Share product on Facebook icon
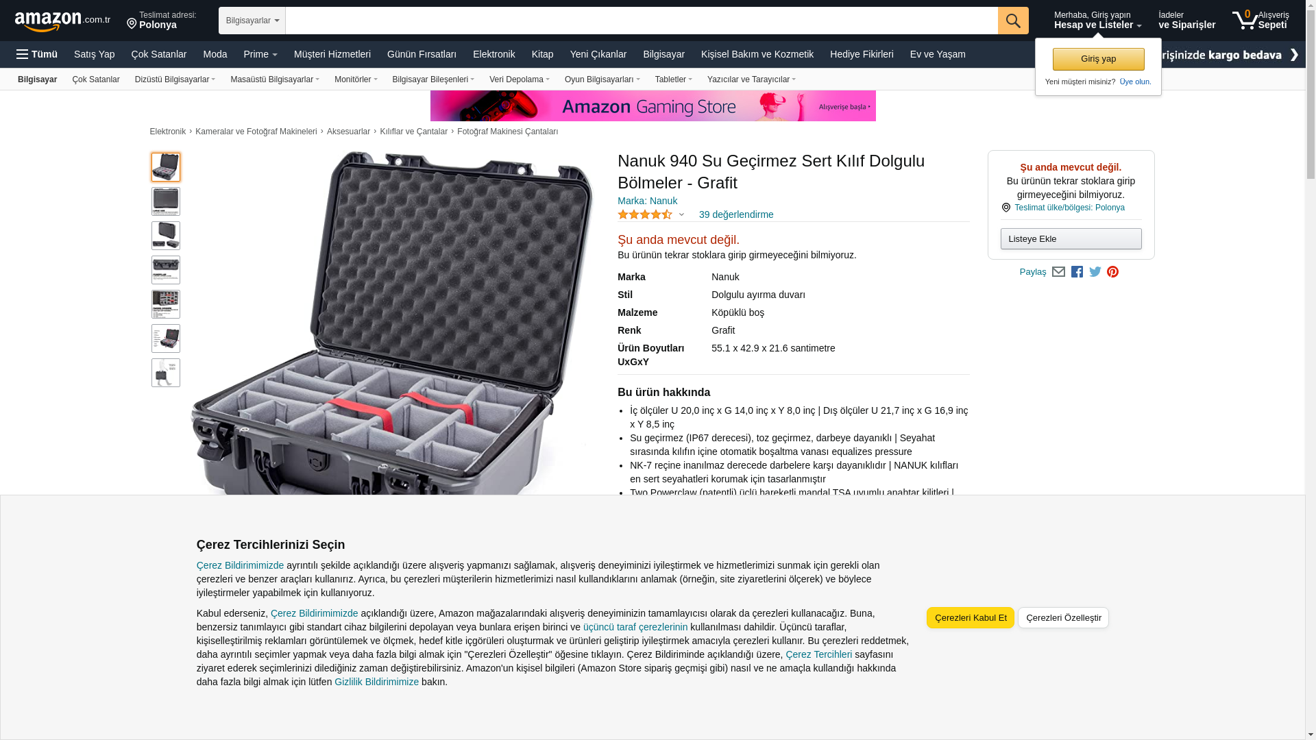1316x740 pixels. pyautogui.click(x=1077, y=272)
